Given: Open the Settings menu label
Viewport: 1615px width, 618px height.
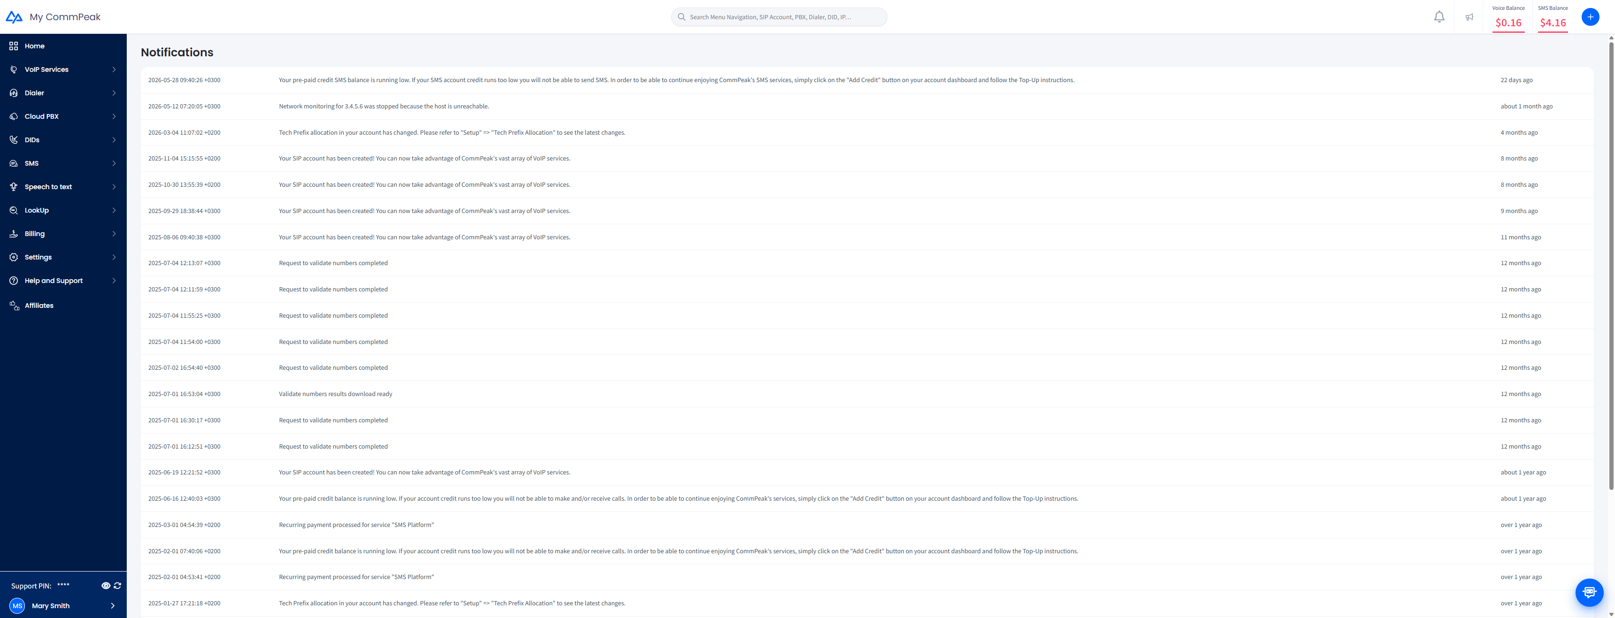Looking at the screenshot, I should (x=38, y=257).
